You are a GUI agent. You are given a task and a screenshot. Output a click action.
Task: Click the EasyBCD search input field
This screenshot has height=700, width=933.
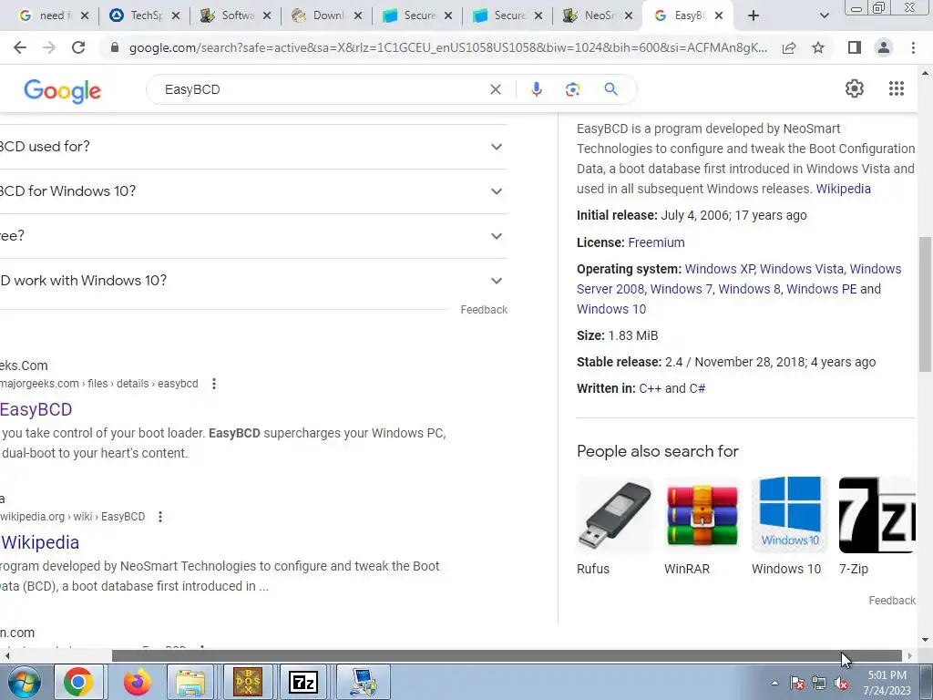[322, 89]
